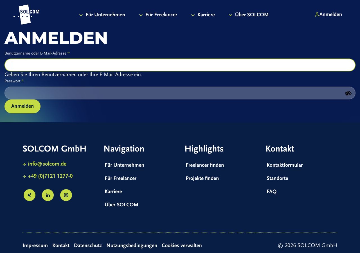Click the ANMELDEN page heading
360x253 pixels.
pyautogui.click(x=56, y=38)
